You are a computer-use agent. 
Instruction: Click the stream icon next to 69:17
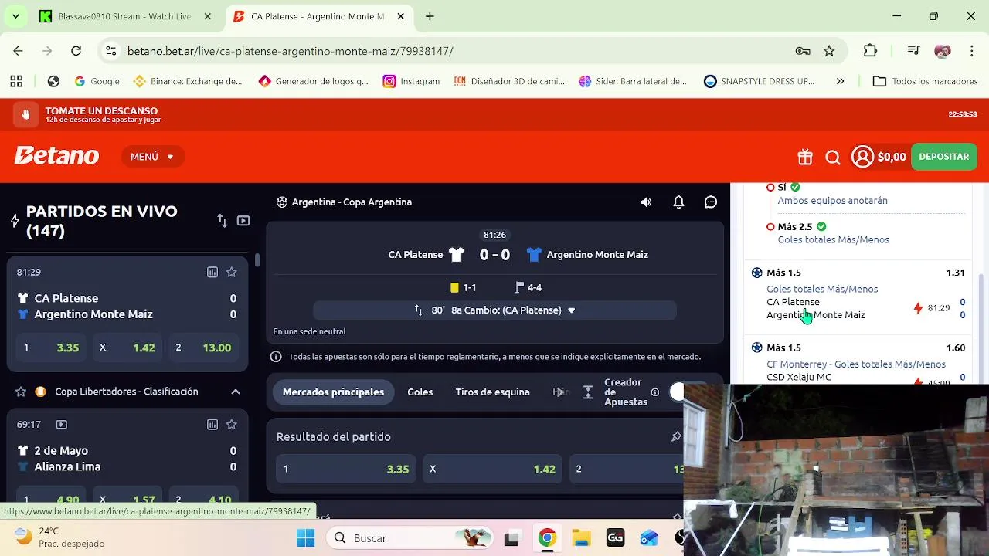(62, 424)
